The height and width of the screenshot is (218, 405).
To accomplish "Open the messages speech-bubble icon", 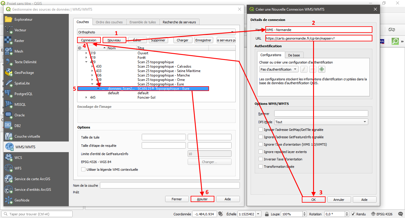I will tap(401, 214).
